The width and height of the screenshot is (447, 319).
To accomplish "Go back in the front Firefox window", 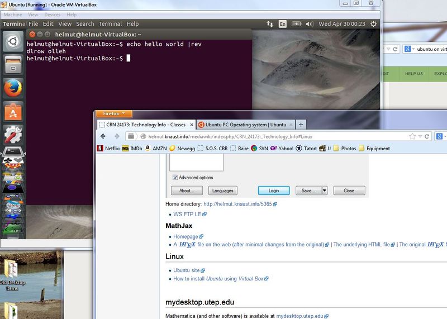I will point(103,136).
